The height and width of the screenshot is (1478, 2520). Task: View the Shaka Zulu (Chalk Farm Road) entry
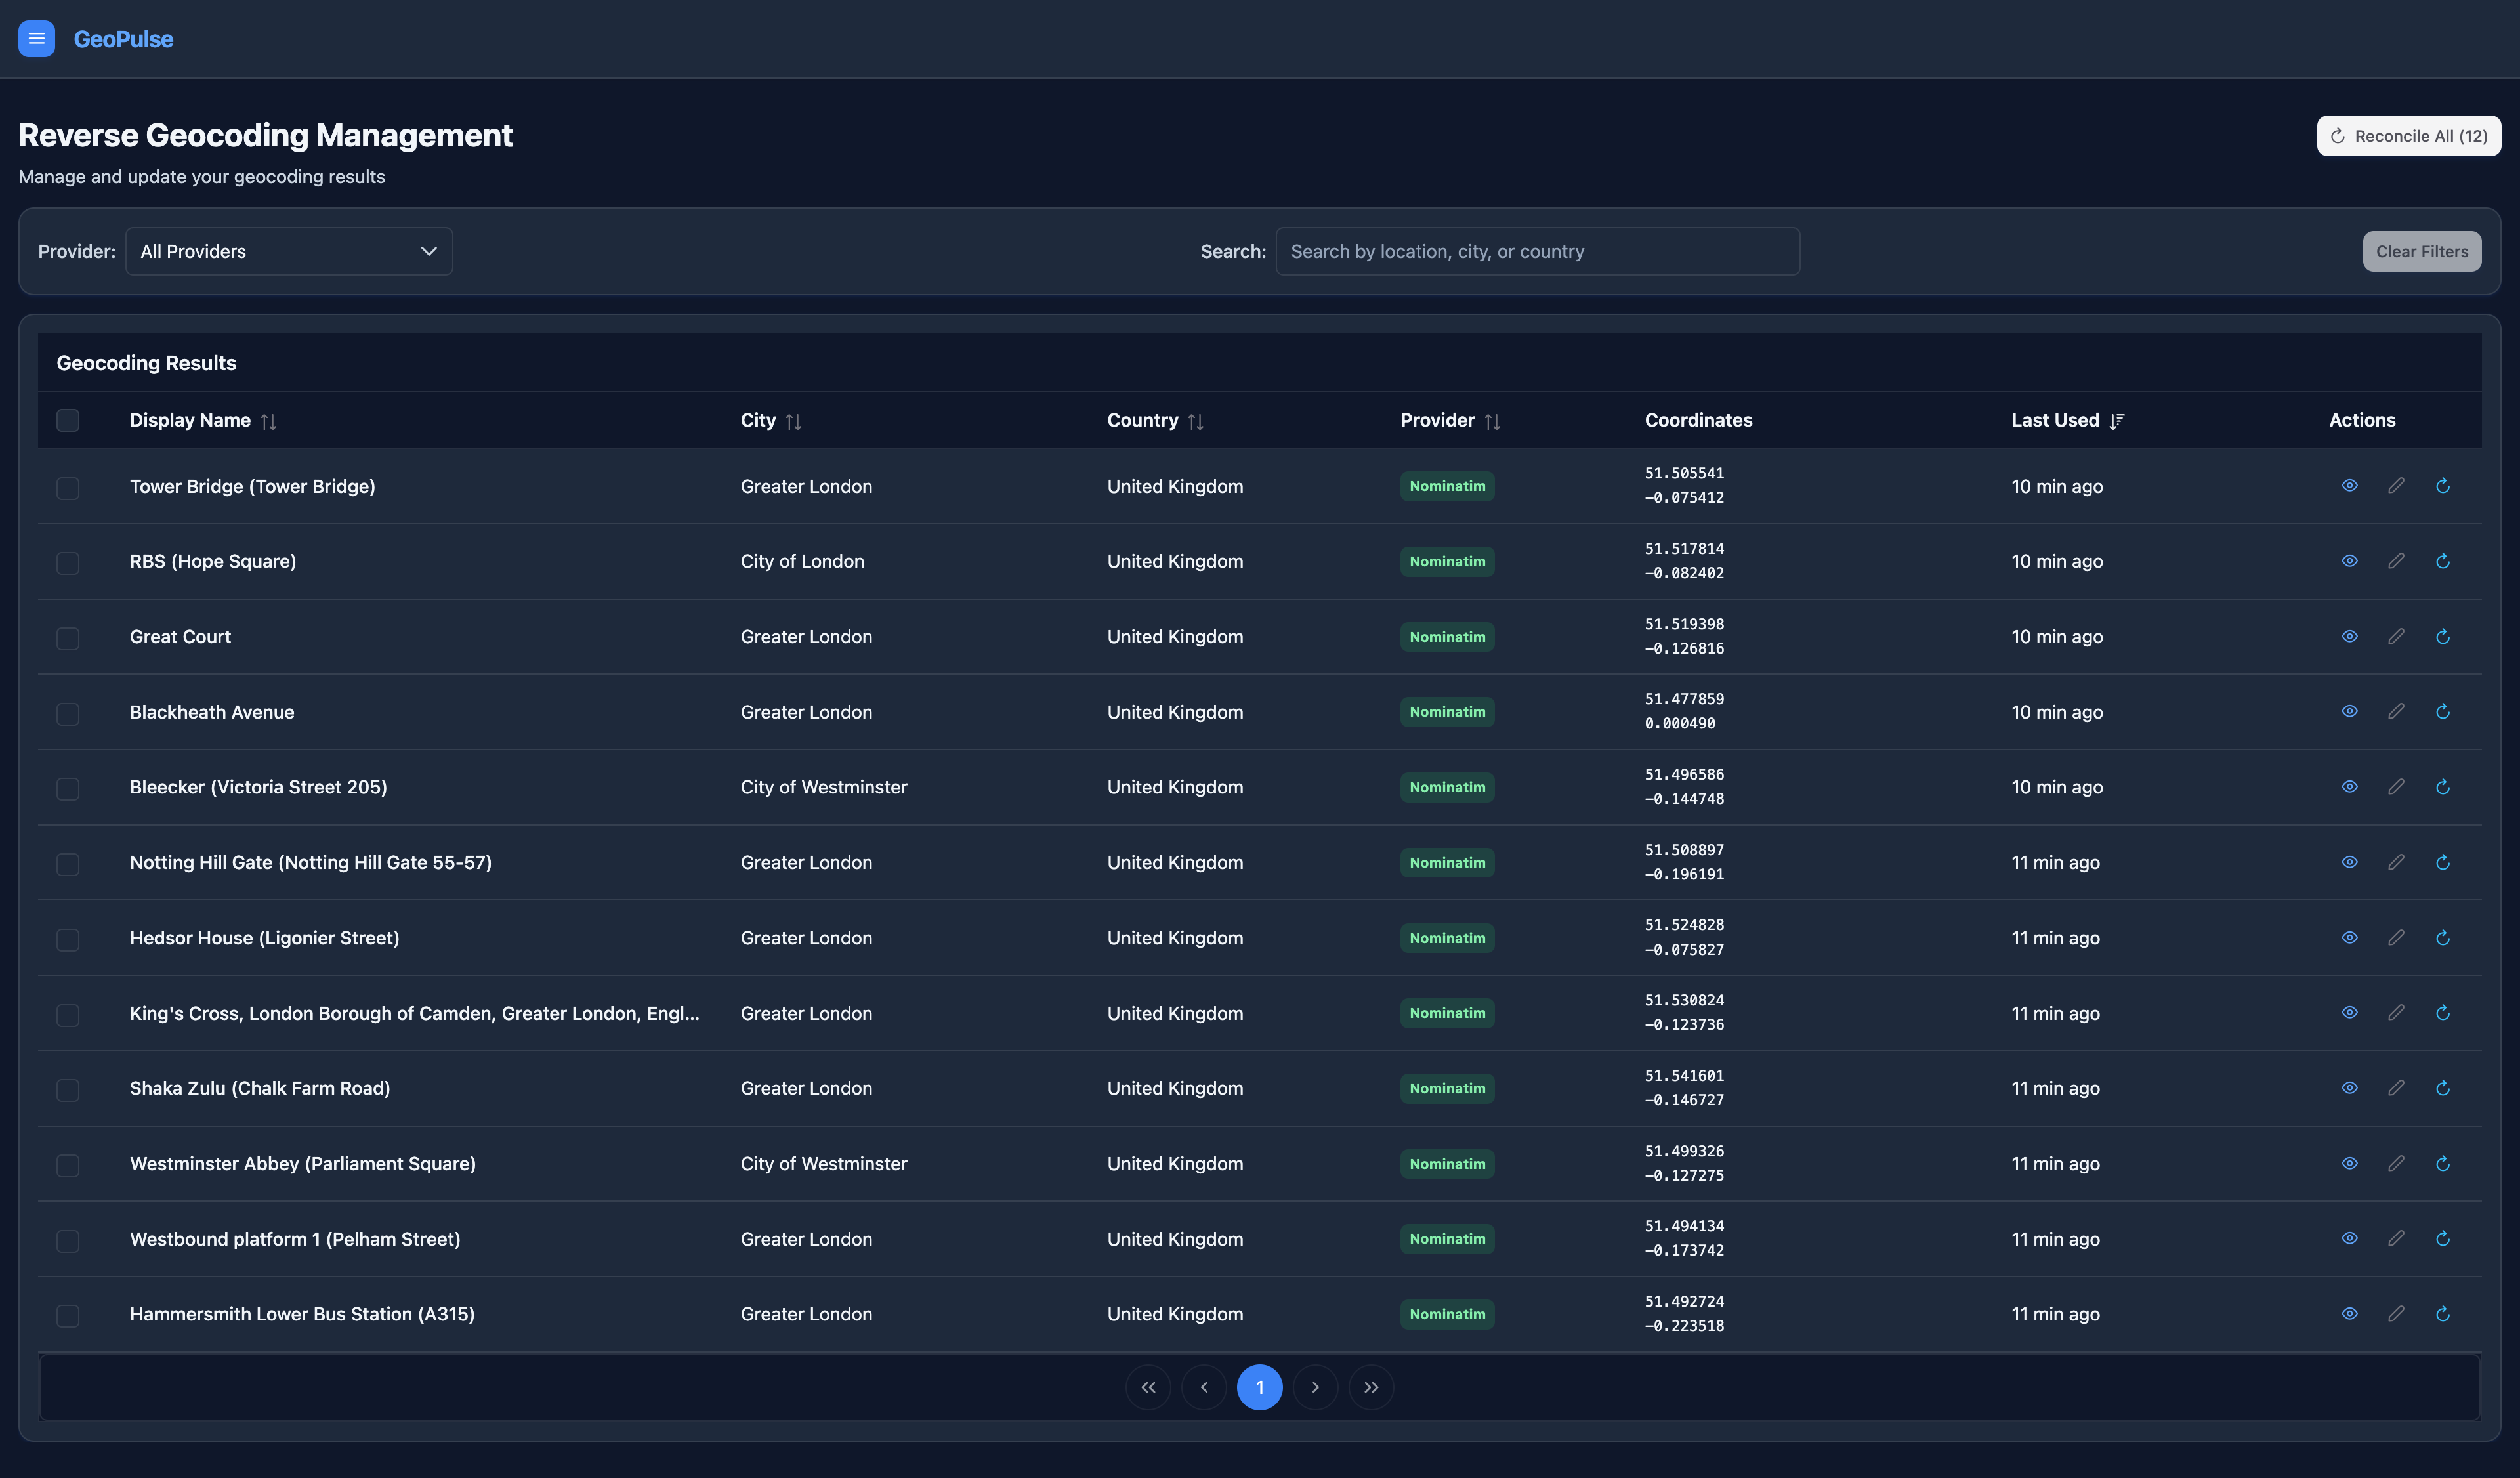[2349, 1088]
